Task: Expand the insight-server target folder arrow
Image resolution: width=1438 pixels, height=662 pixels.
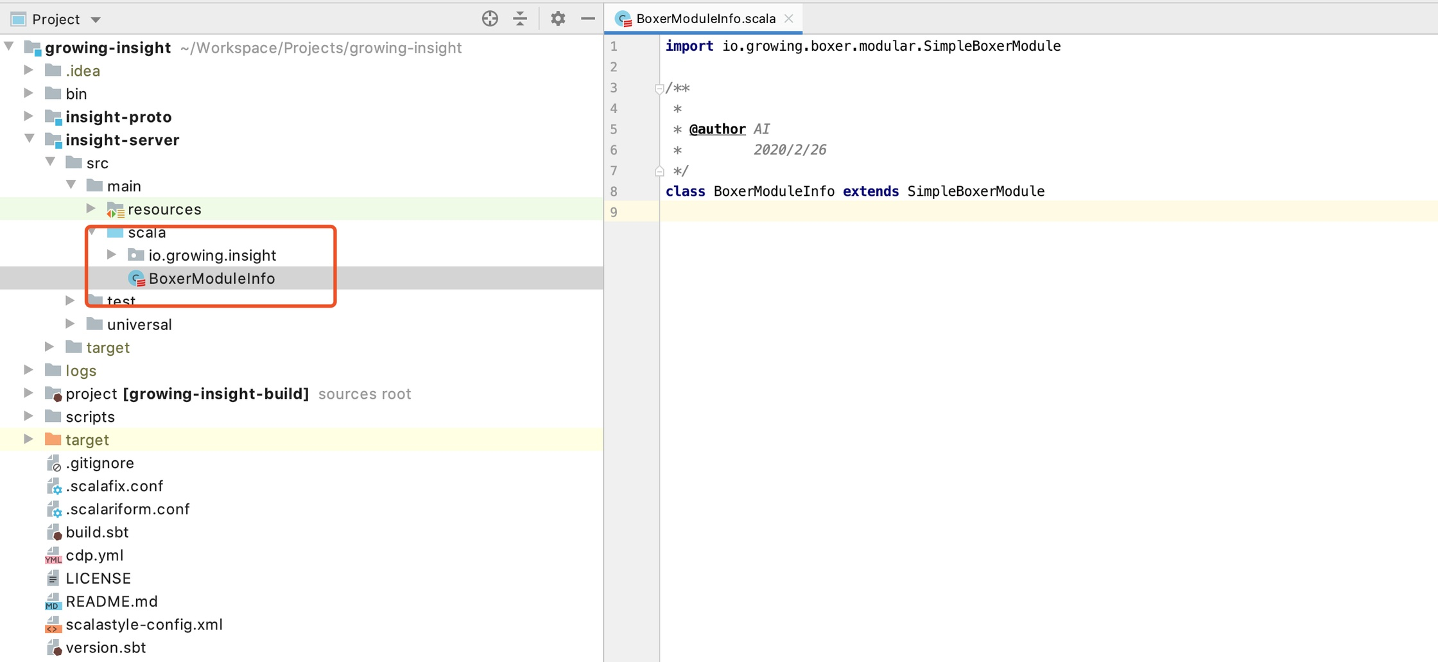Action: click(49, 347)
